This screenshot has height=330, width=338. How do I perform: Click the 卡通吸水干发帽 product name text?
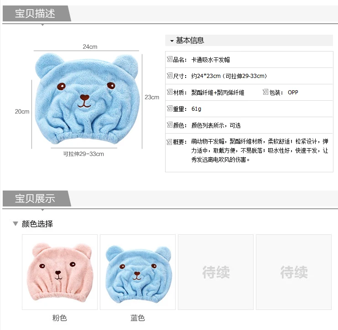coord(211,60)
